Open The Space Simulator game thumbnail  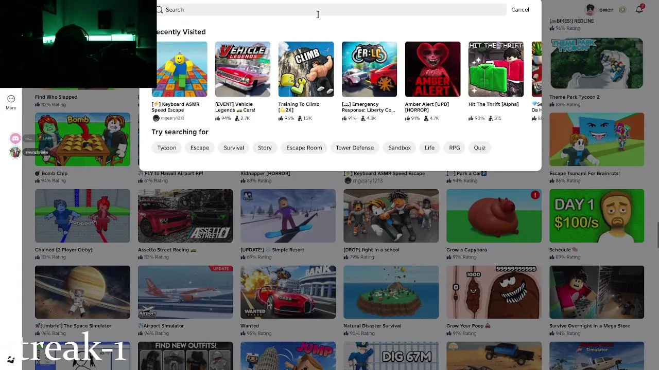click(x=82, y=292)
